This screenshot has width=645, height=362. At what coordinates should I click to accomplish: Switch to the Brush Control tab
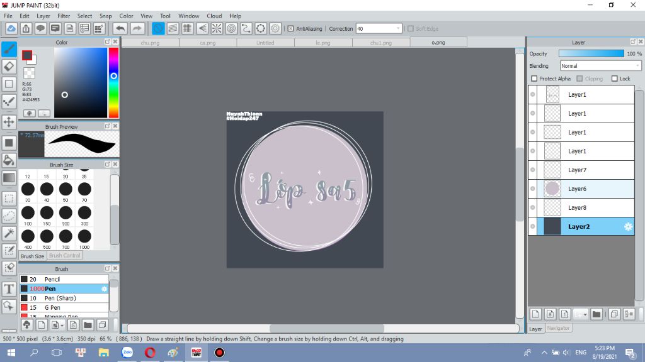(65, 255)
